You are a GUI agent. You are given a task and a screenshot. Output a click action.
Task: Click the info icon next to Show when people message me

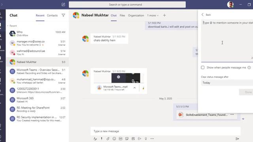249,67
